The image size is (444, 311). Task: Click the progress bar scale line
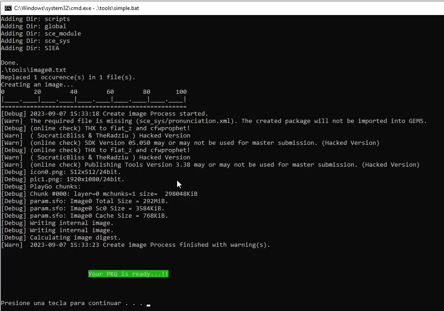(94, 99)
